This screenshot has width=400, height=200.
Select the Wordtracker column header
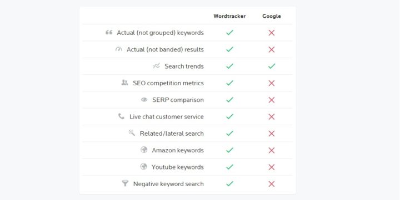pos(229,16)
